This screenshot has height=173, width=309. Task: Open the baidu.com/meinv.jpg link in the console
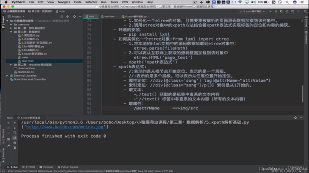(65, 127)
